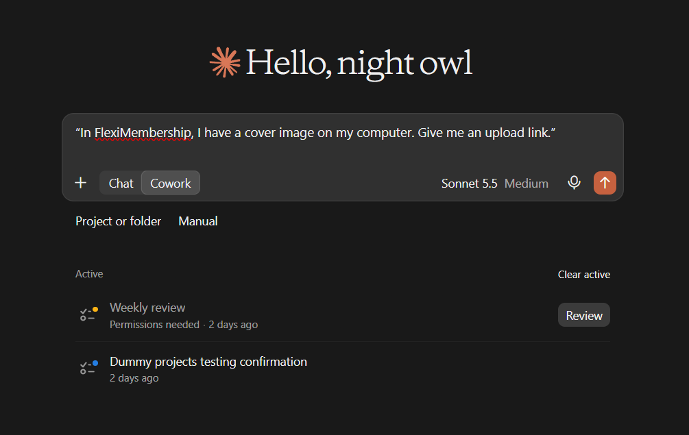Switch to Chat mode
The width and height of the screenshot is (689, 435).
tap(121, 183)
